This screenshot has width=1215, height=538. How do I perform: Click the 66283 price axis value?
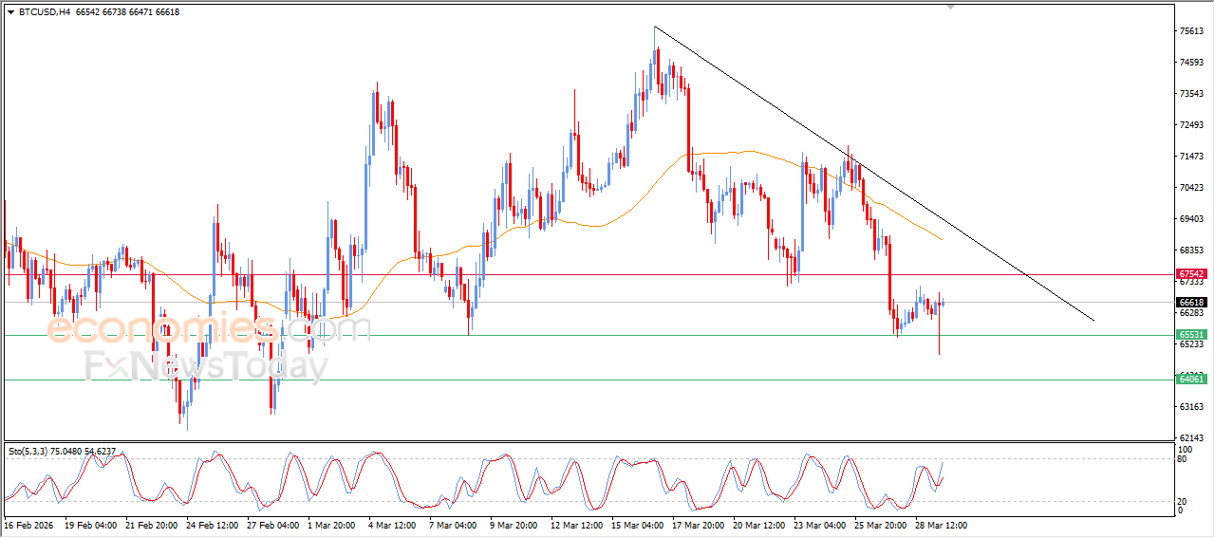tap(1191, 313)
